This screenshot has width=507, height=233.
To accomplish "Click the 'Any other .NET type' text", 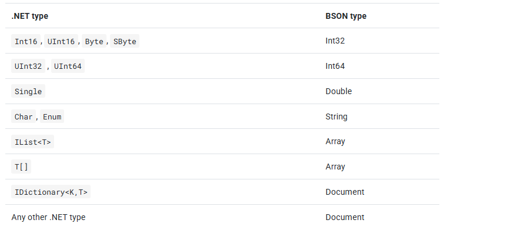I will pos(48,217).
